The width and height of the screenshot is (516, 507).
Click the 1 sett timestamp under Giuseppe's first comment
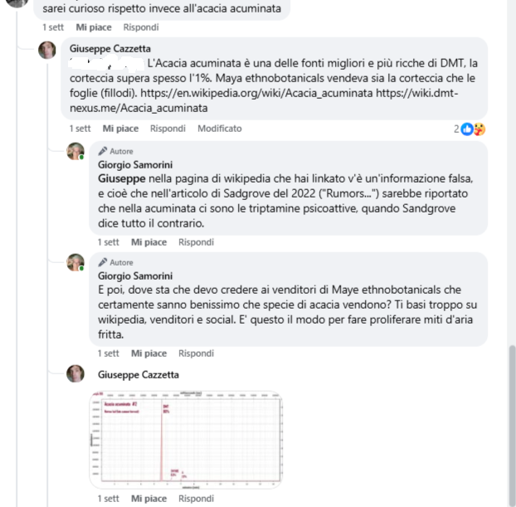[x=80, y=129]
